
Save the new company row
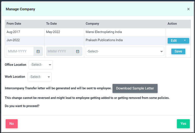pyautogui.click(x=178, y=51)
